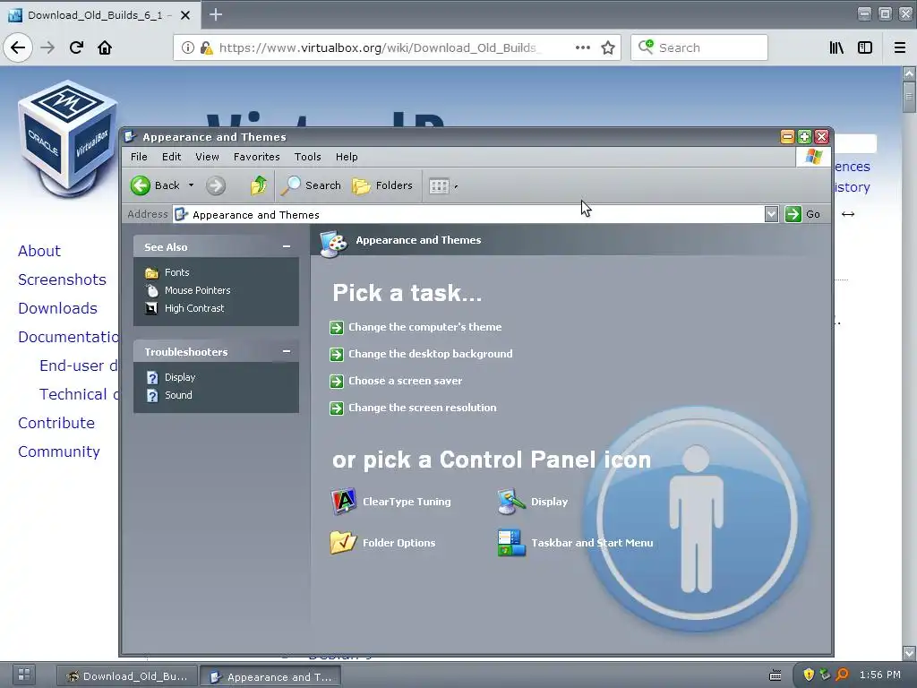This screenshot has width=917, height=688.
Task: Open the Views button in toolbar
Action: (x=439, y=186)
